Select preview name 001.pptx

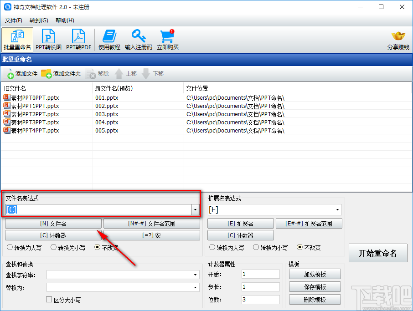tap(107, 97)
